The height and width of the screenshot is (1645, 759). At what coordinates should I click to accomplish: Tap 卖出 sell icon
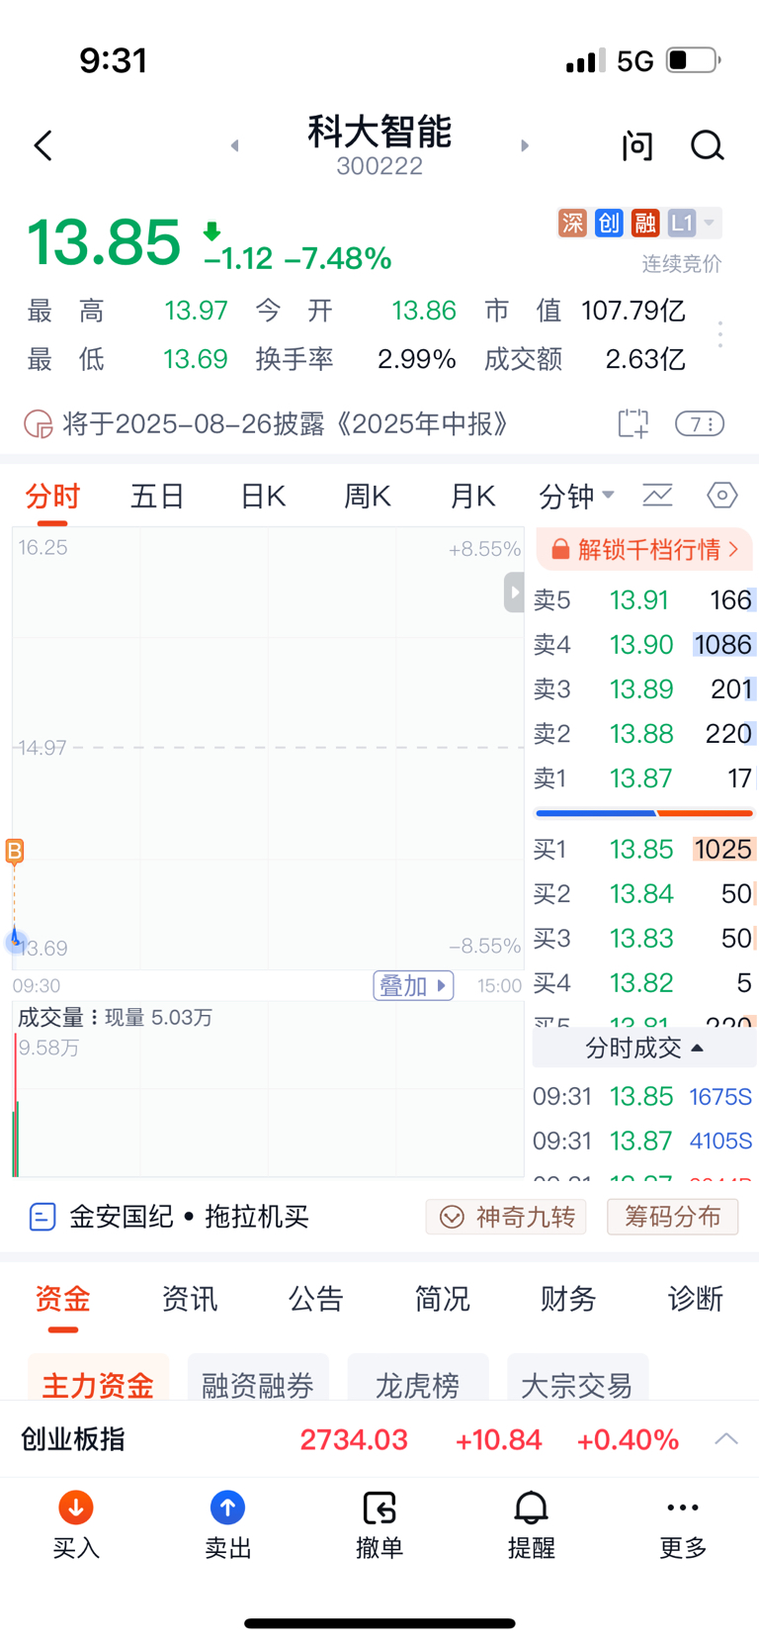(x=227, y=1508)
